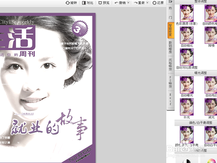
Task: Click the magazine cover image on canvas
Action: click(48, 88)
